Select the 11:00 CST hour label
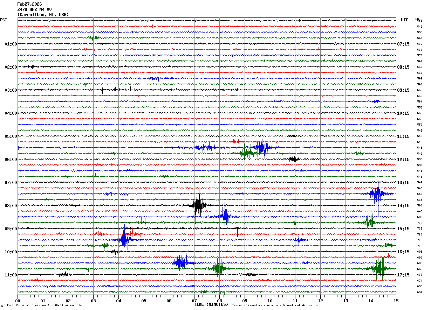This screenshot has height=310, width=424. tap(11, 275)
